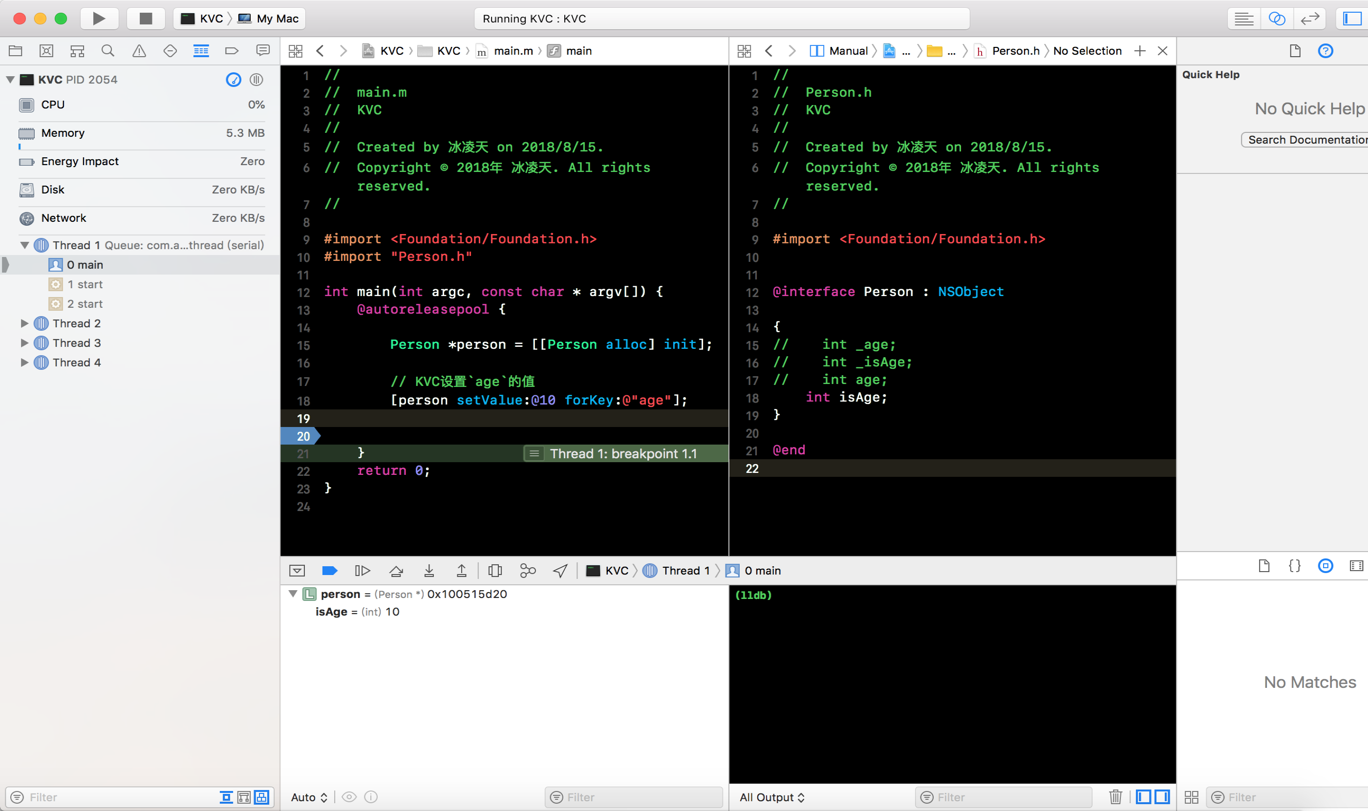Click the Simulate Location arrow icon

click(x=560, y=571)
